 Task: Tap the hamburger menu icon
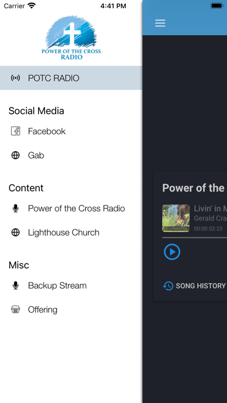[x=160, y=23]
